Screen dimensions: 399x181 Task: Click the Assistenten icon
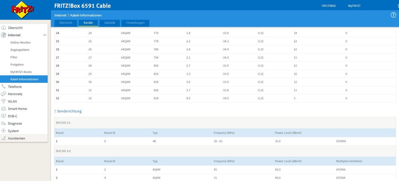(x=4, y=139)
